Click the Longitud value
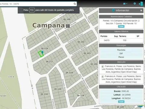Image resolution: width=145 pixels, height=109 pixels. coord(126,98)
